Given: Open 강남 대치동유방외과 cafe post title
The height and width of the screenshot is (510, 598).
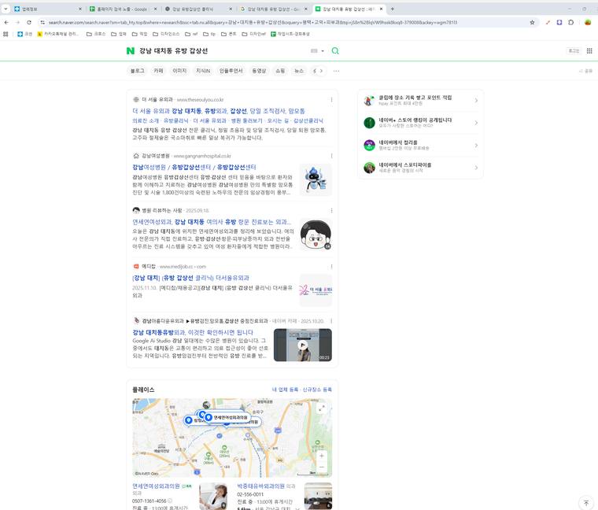Looking at the screenshot, I should point(193,332).
